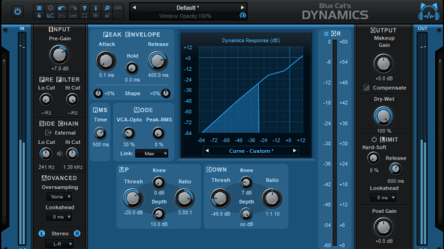The height and width of the screenshot is (249, 444).
Task: Click the Dry-Wet knob
Action: coord(383,116)
